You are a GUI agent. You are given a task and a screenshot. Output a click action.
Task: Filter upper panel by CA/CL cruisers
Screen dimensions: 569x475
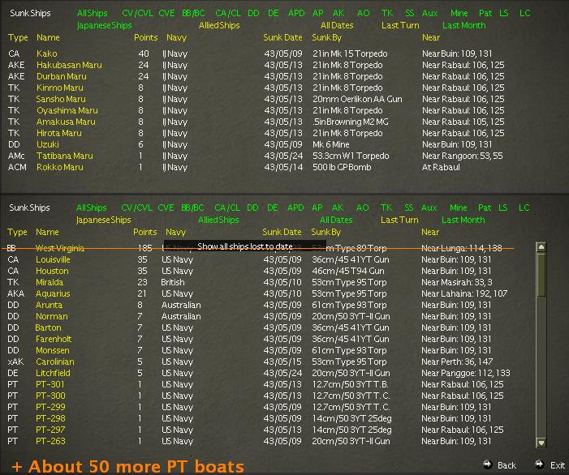[228, 13]
